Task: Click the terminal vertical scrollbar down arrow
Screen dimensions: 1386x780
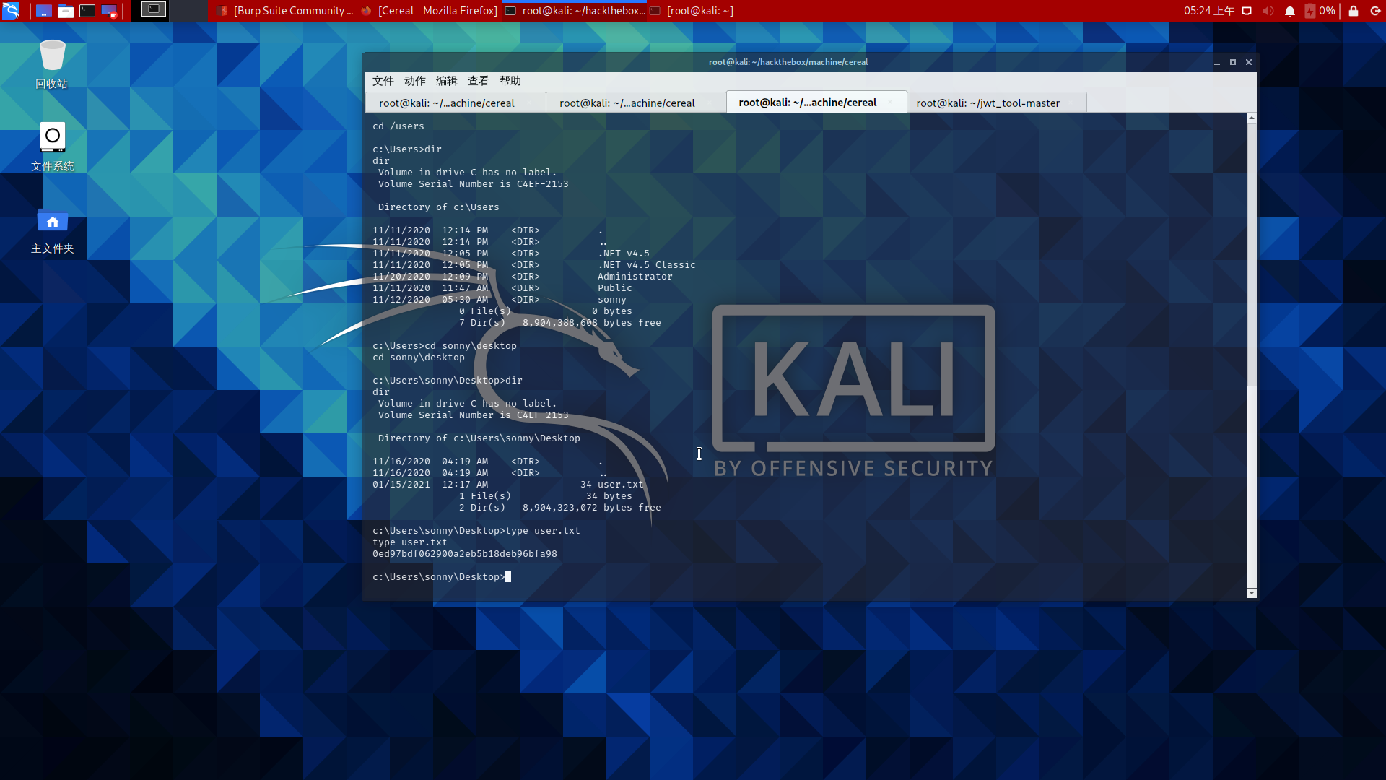Action: pyautogui.click(x=1252, y=593)
